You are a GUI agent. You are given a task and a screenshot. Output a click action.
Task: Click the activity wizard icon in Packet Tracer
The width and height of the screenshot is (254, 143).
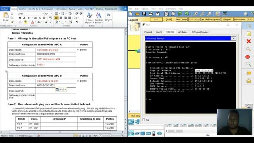click(x=158, y=14)
